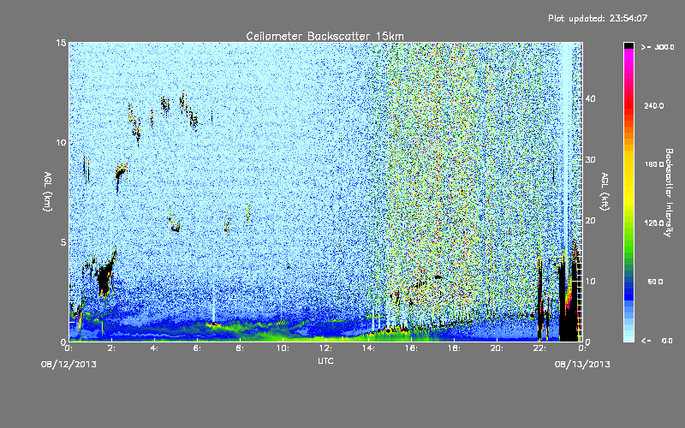The width and height of the screenshot is (685, 428).
Task: Click the "60.0" colorbar value
Action: (x=655, y=282)
